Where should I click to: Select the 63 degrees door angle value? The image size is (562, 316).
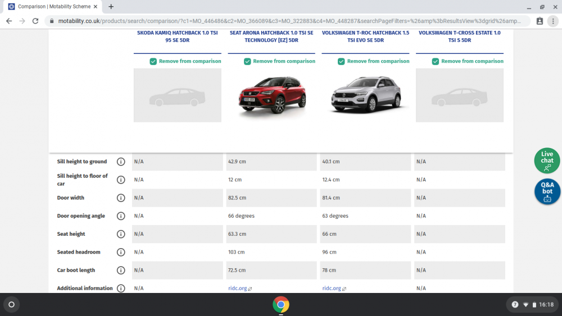[x=335, y=216]
